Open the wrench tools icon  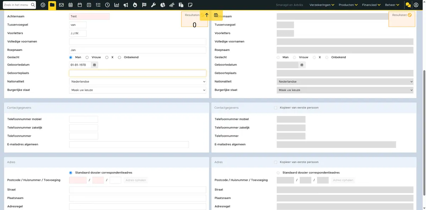tap(153, 5)
